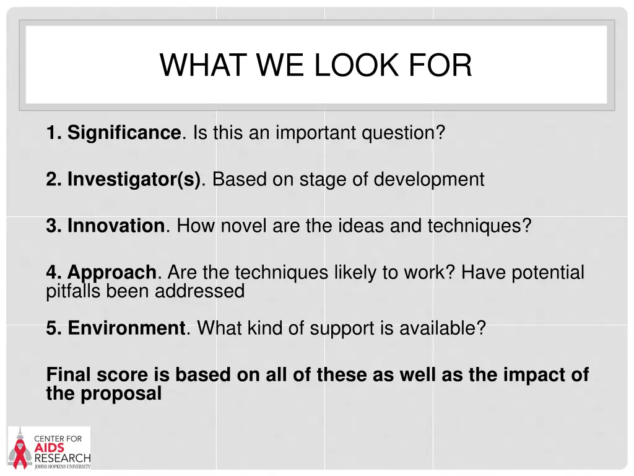Click the line 'pitfalls been addressed'
634x476 pixels.
click(145, 291)
